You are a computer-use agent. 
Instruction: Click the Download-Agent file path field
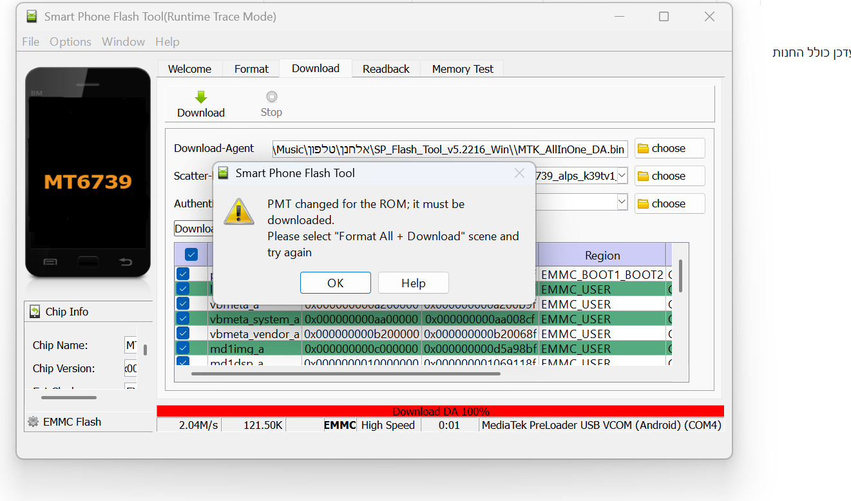click(x=450, y=149)
